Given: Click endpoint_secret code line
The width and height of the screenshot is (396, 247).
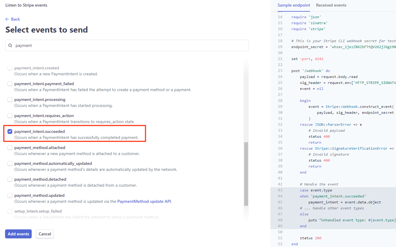Looking at the screenshot, I should [344, 47].
